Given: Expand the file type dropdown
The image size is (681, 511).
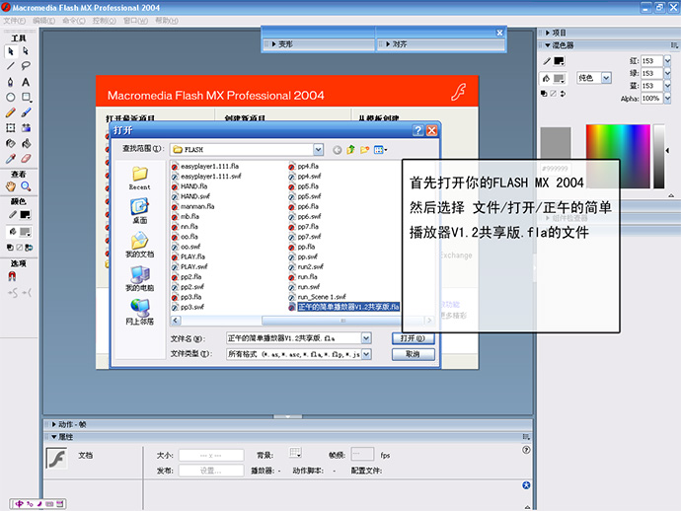Looking at the screenshot, I should 366,355.
